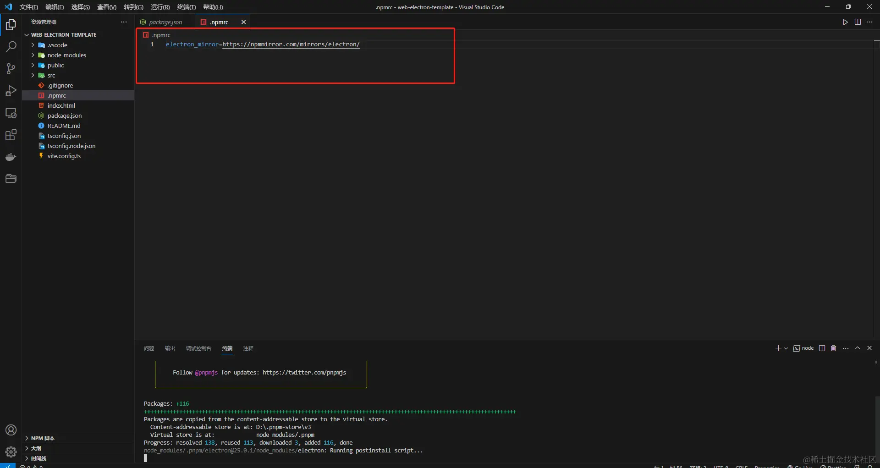Open the 运行(R) menu

click(x=160, y=7)
